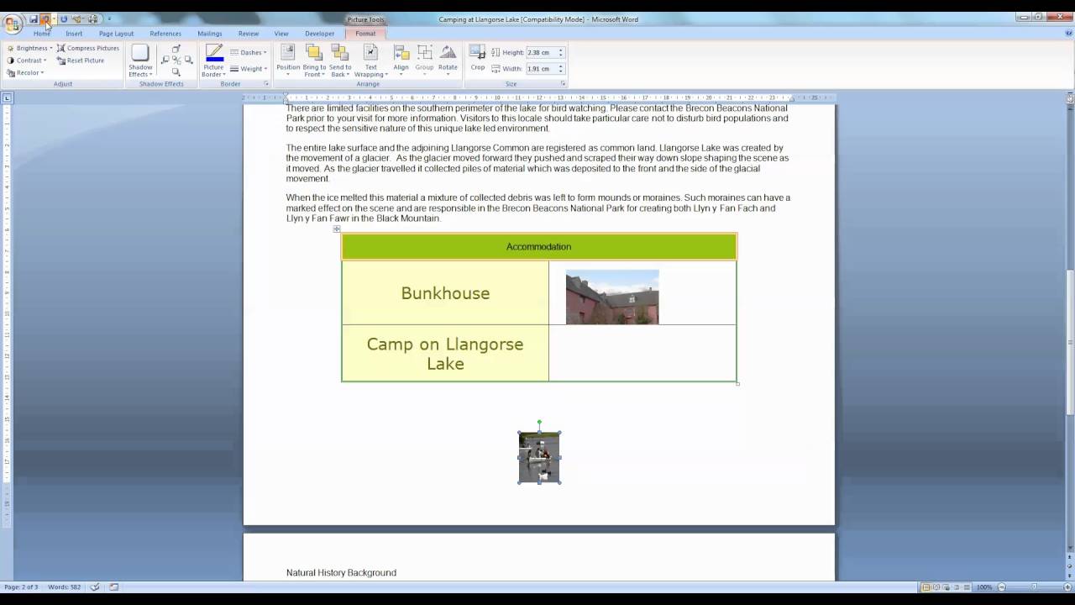Switch to the Review tab
Image resolution: width=1075 pixels, height=605 pixels.
click(x=249, y=34)
